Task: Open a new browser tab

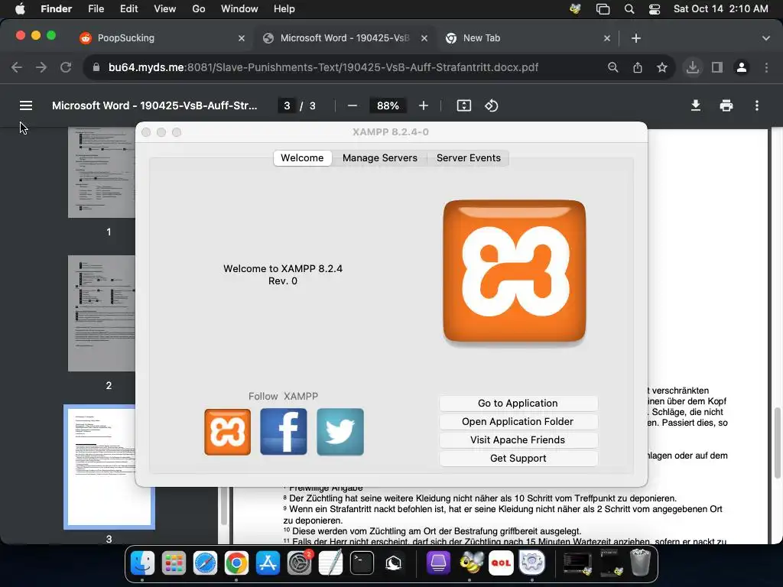Action: (x=635, y=38)
